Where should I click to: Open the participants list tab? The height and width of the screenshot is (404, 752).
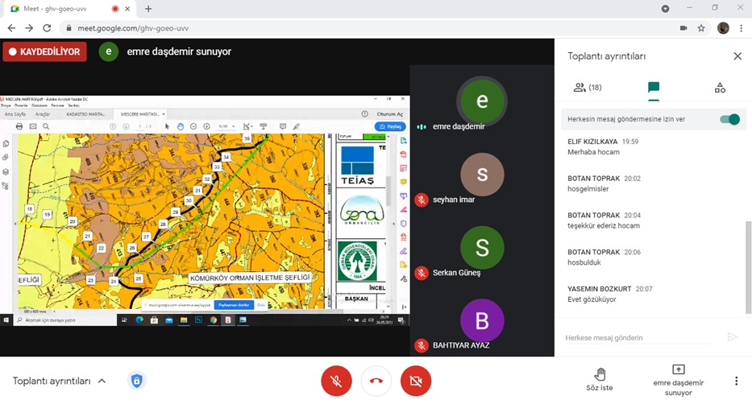tap(587, 87)
